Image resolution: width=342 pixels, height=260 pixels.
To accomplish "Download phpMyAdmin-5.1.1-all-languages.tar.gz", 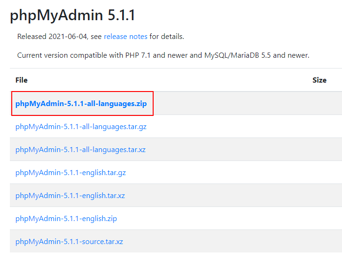I will click(81, 127).
